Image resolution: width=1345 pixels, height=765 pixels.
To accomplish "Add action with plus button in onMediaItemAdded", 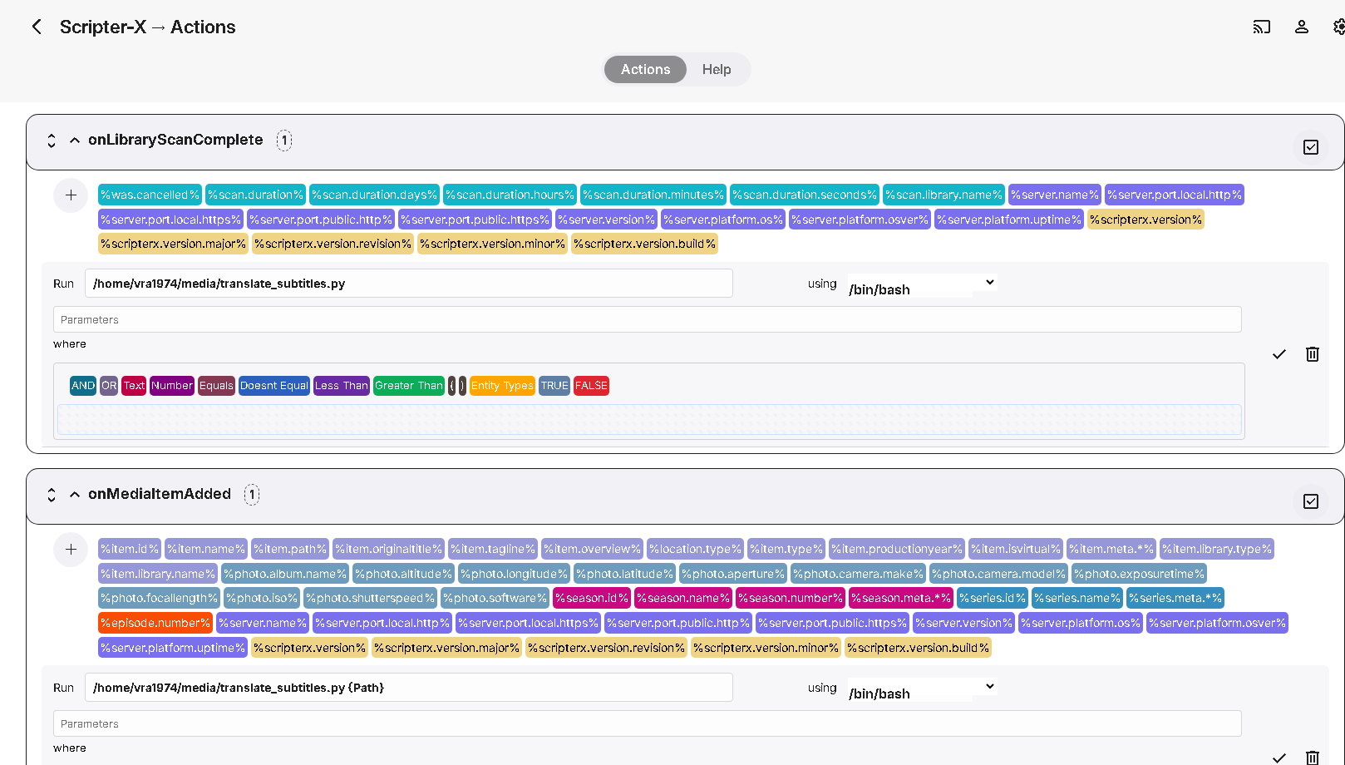I will point(71,550).
